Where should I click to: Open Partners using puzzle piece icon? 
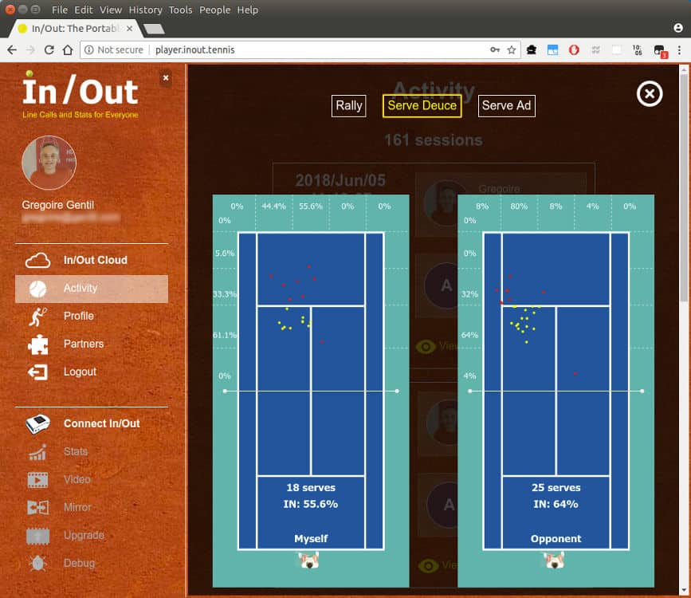(x=37, y=344)
